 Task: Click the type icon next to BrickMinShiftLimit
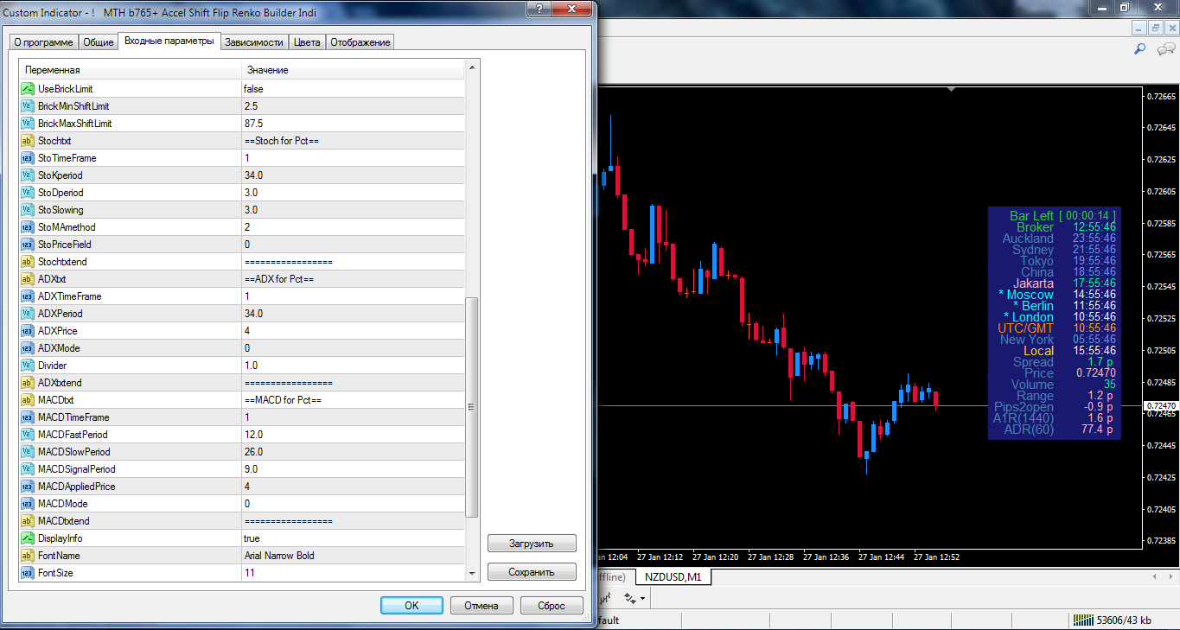(x=27, y=106)
